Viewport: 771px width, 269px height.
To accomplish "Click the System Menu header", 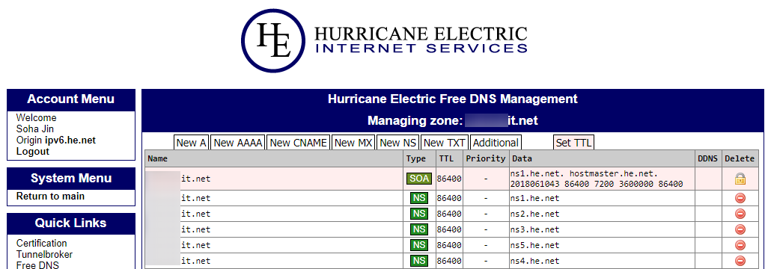I will point(71,178).
